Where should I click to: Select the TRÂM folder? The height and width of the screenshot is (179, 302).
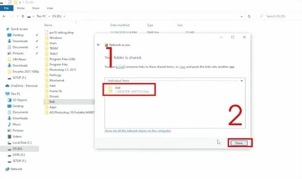pos(53,48)
